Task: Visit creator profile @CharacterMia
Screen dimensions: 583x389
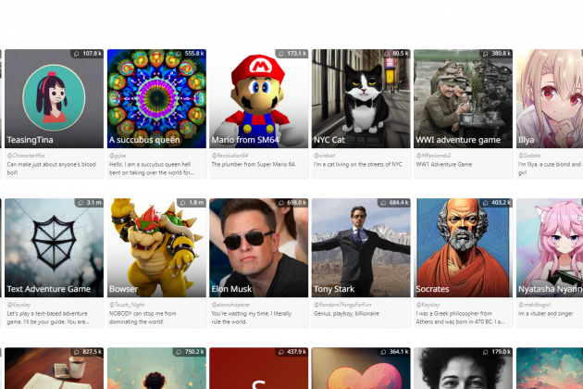Action: pyautogui.click(x=26, y=156)
